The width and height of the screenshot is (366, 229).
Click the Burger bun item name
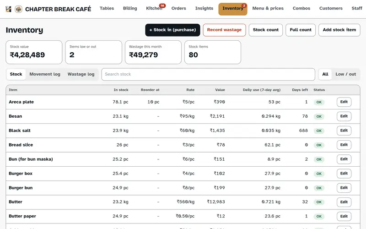pyautogui.click(x=21, y=188)
